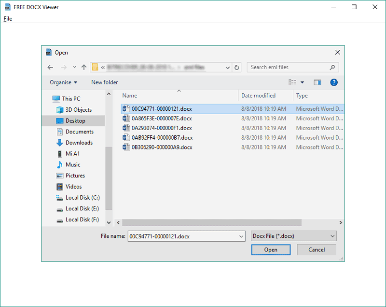Open the Docx File (*.docx) filter dropdown
The height and width of the screenshot is (307, 386).
[x=294, y=236]
